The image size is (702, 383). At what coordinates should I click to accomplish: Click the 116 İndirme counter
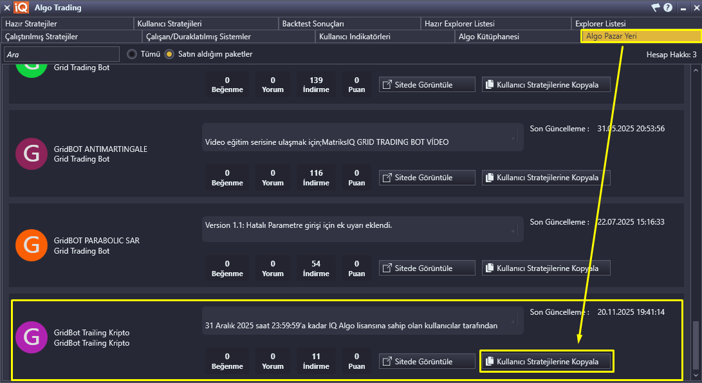coord(316,178)
